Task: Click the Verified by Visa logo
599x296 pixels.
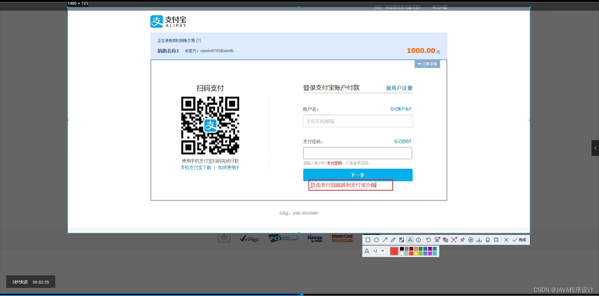Action: [315, 238]
